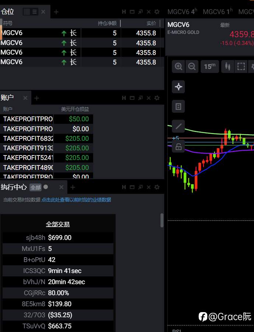Image resolution: width=254 pixels, height=332 pixels.
Task: Click the 执行中心 panel vertical scrollbar
Action: (x=162, y=220)
